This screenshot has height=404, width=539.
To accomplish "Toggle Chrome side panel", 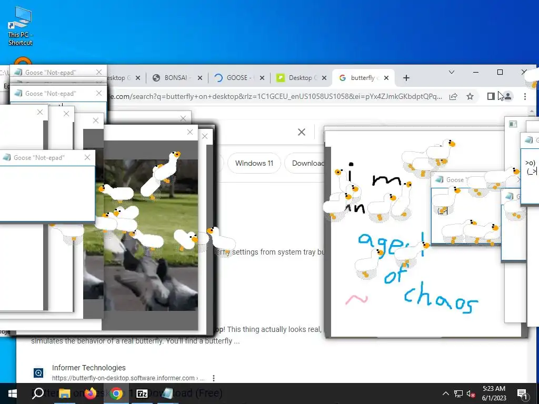I will 491,97.
